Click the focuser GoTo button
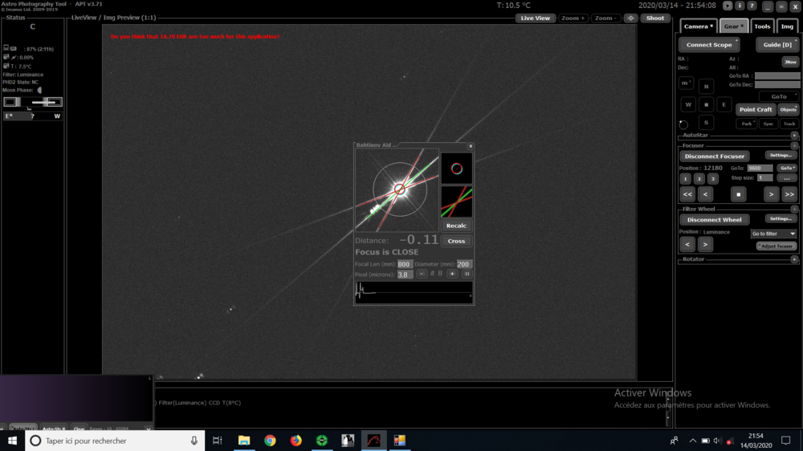This screenshot has width=803, height=451. coord(787,168)
